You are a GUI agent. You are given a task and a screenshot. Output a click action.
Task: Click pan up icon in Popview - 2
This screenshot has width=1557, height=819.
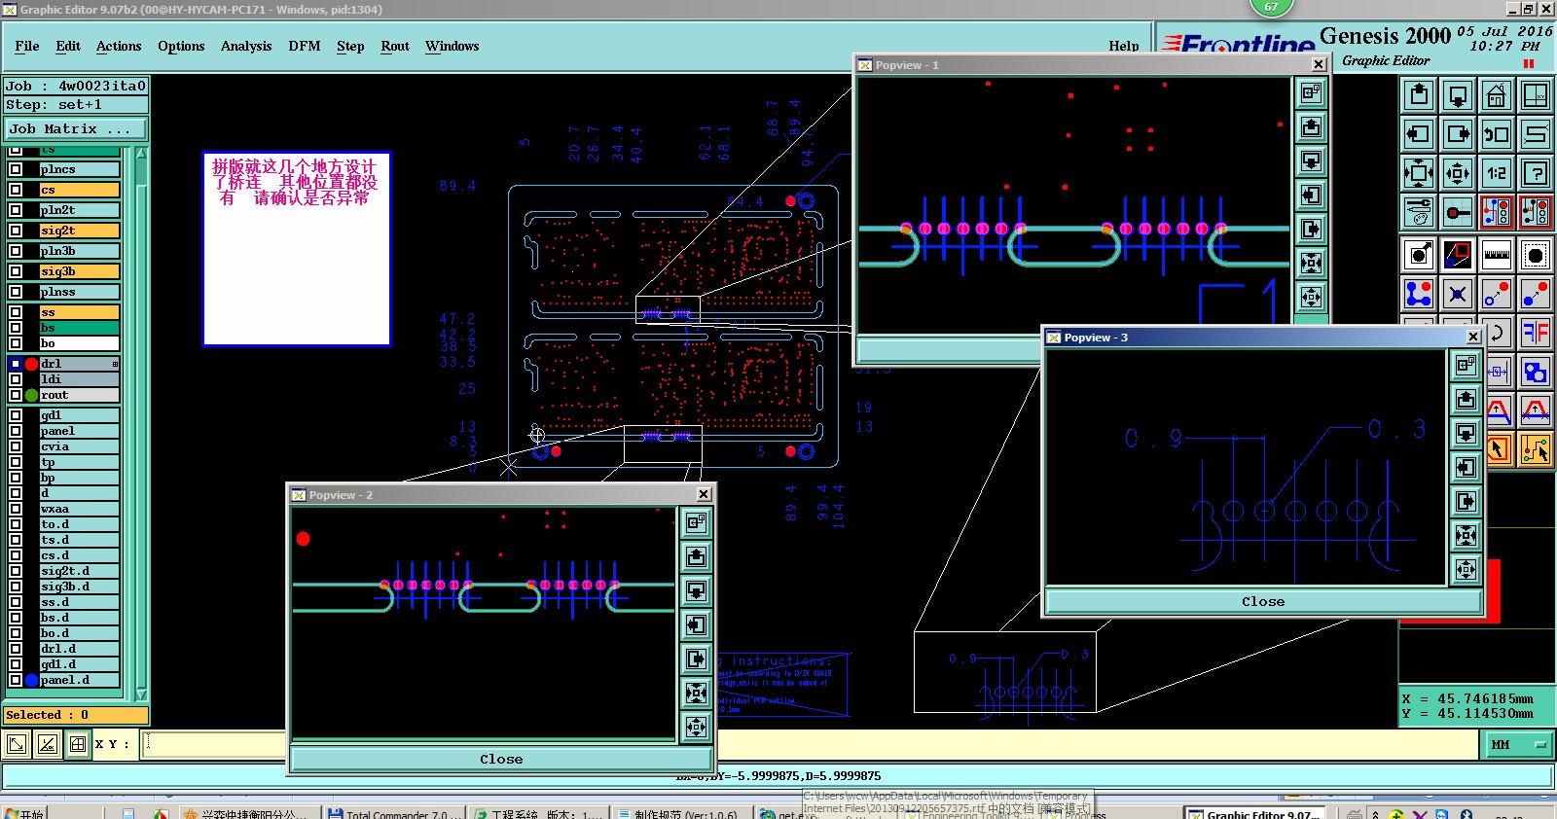click(x=696, y=557)
